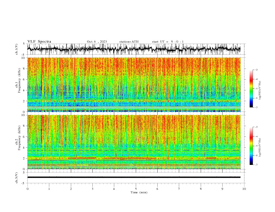Click the ch.2 "Frequency (kHz)" axis label

coord(19,138)
